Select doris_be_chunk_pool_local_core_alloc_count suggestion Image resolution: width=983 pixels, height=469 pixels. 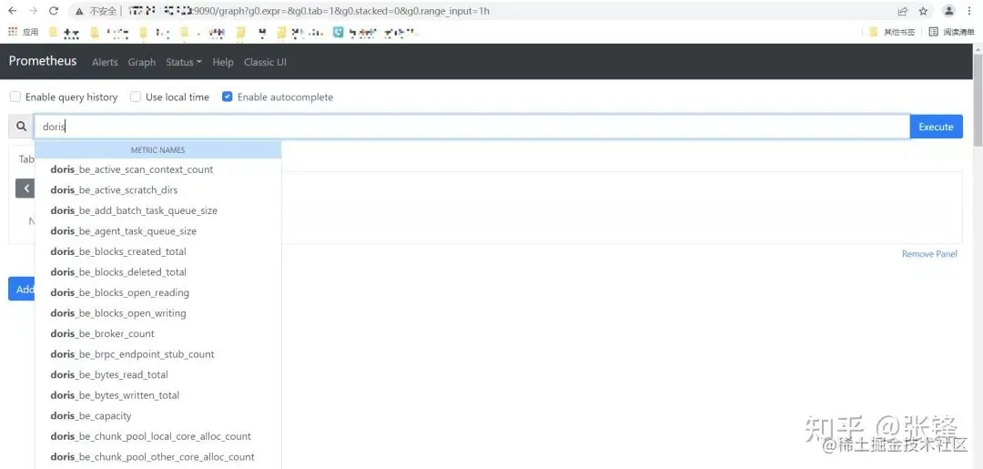158,436
